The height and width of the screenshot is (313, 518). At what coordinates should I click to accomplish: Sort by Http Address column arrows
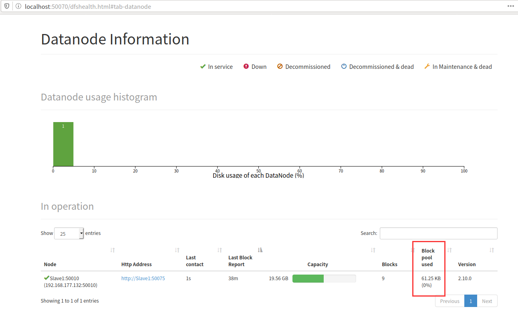(177, 250)
